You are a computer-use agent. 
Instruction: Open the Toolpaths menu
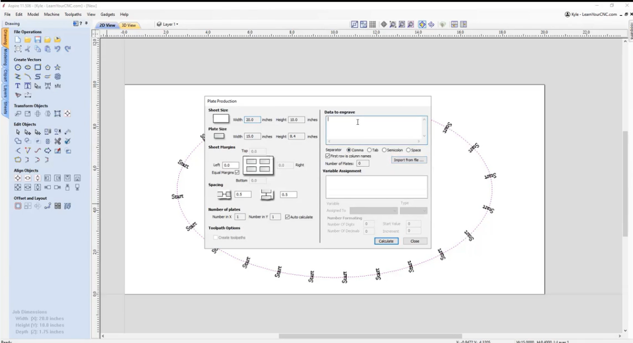coord(73,14)
